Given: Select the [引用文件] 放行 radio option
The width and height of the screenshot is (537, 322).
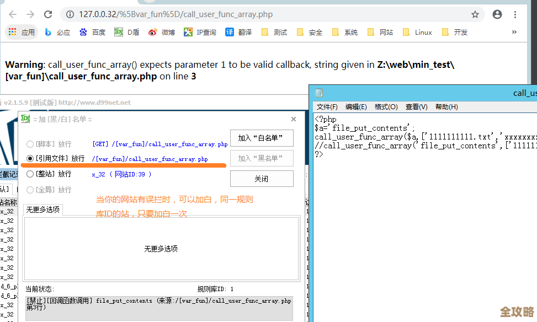Looking at the screenshot, I should pyautogui.click(x=30, y=159).
